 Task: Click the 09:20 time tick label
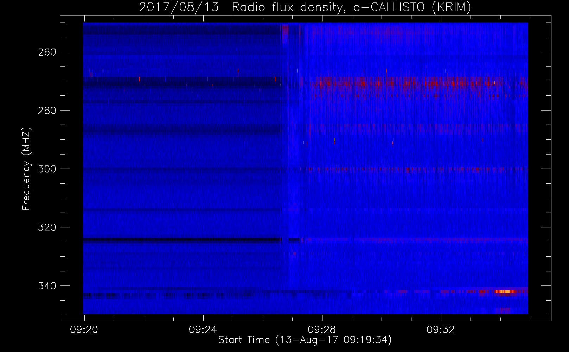coord(84,330)
